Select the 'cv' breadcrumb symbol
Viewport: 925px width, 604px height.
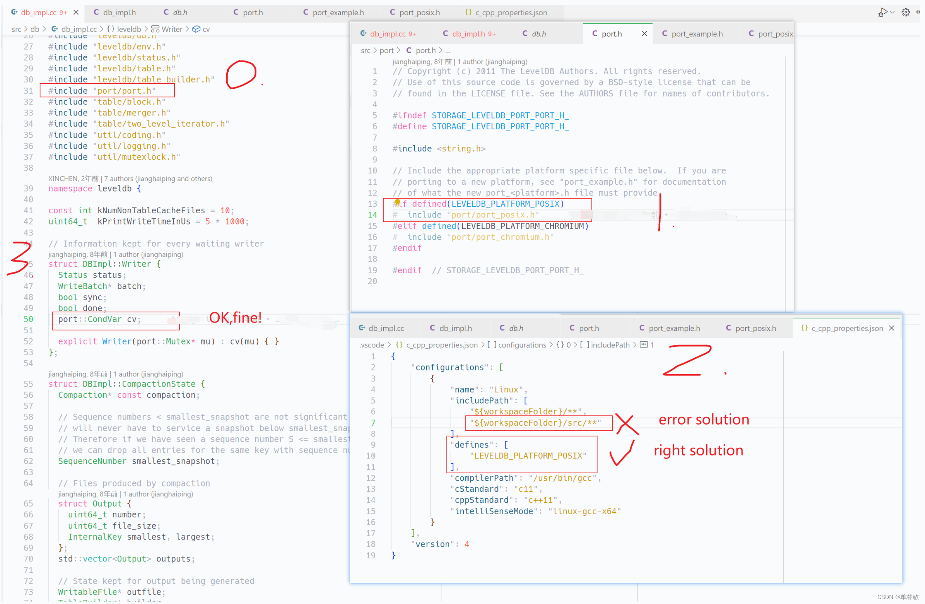206,29
